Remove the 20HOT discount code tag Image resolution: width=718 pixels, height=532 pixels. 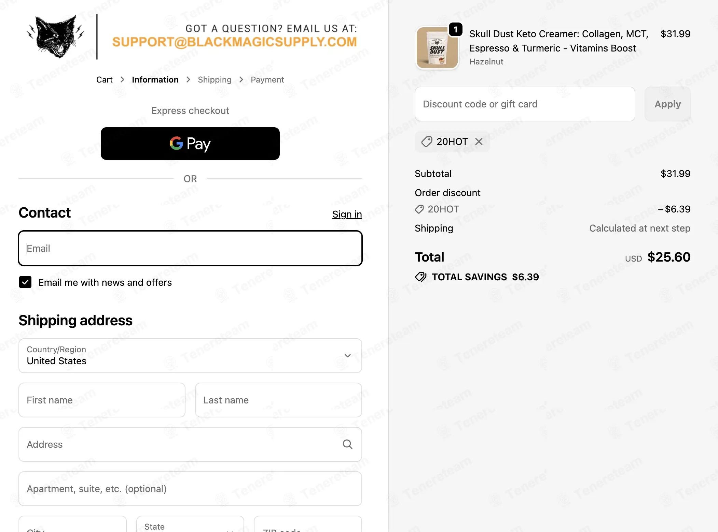pos(479,142)
